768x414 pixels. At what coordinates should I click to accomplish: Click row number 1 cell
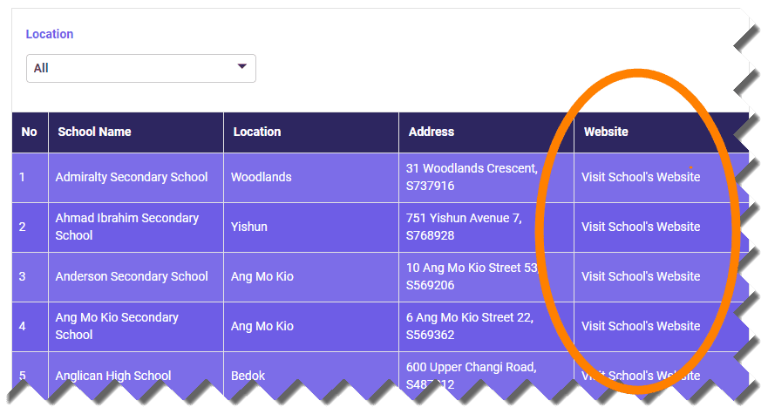point(30,178)
